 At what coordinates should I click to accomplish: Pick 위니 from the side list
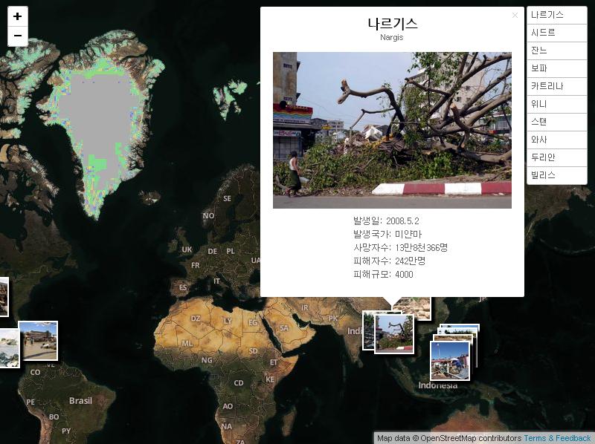pyautogui.click(x=556, y=104)
